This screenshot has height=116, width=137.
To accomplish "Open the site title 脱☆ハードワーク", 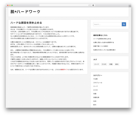I will (x=25, y=12).
